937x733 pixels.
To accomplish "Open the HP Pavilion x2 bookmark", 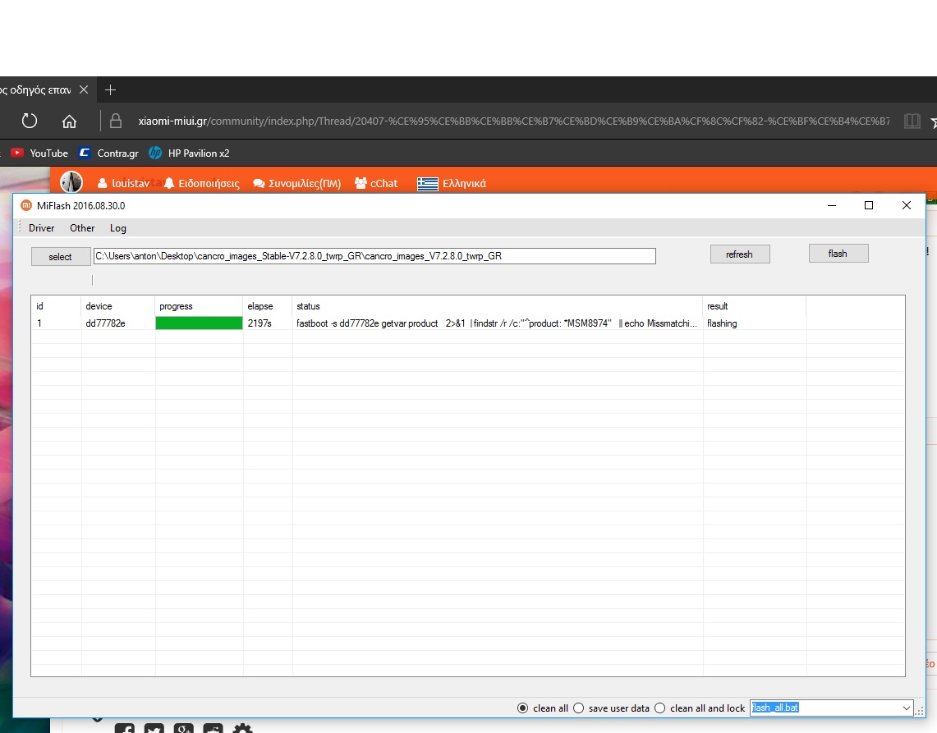I will (x=189, y=153).
